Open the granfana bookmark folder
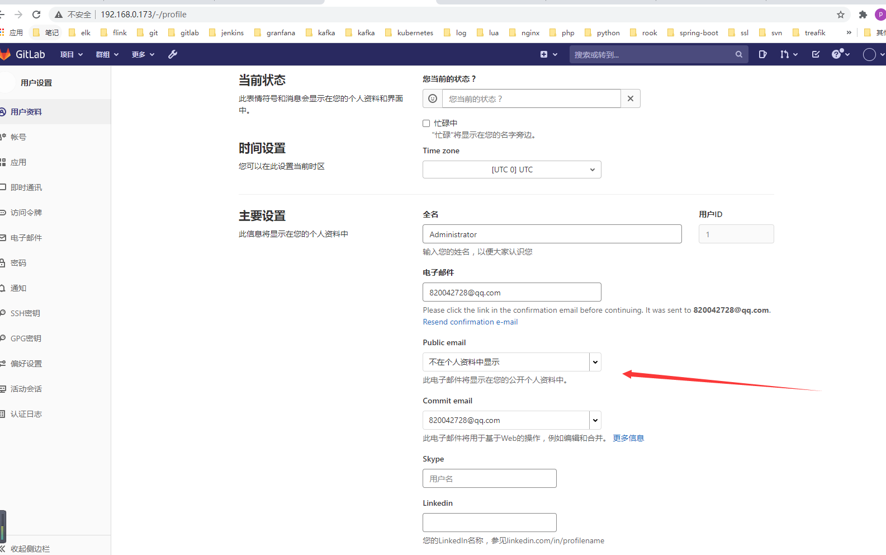886x555 pixels. point(274,32)
